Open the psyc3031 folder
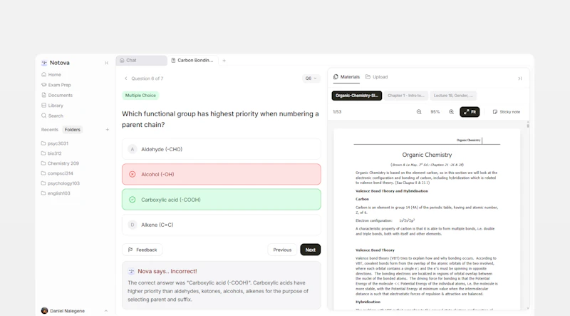Viewport: 570px width, 316px height. pos(55,143)
